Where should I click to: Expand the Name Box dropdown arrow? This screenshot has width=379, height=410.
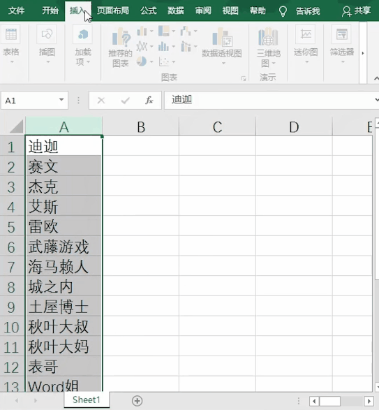click(x=61, y=100)
